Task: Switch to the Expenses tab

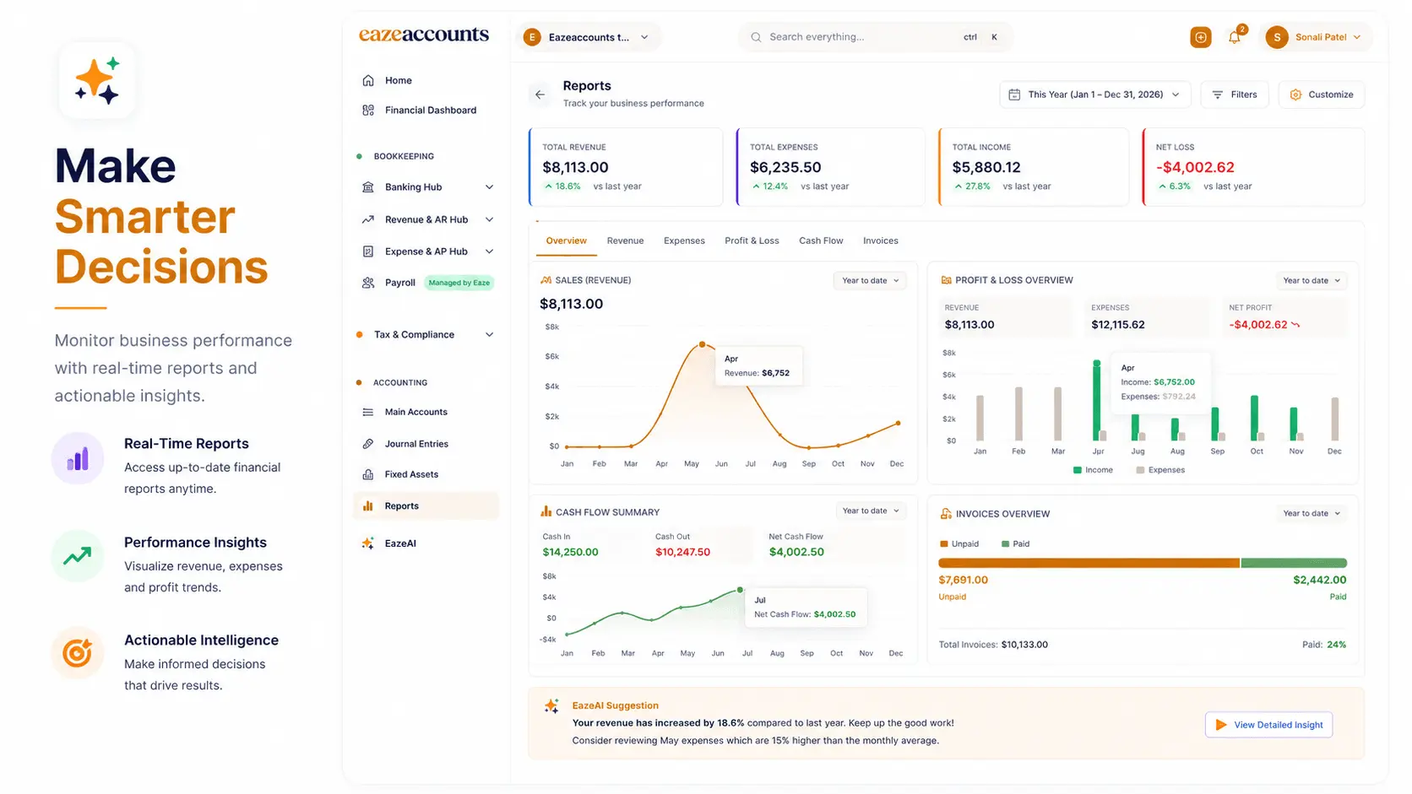Action: click(x=684, y=241)
